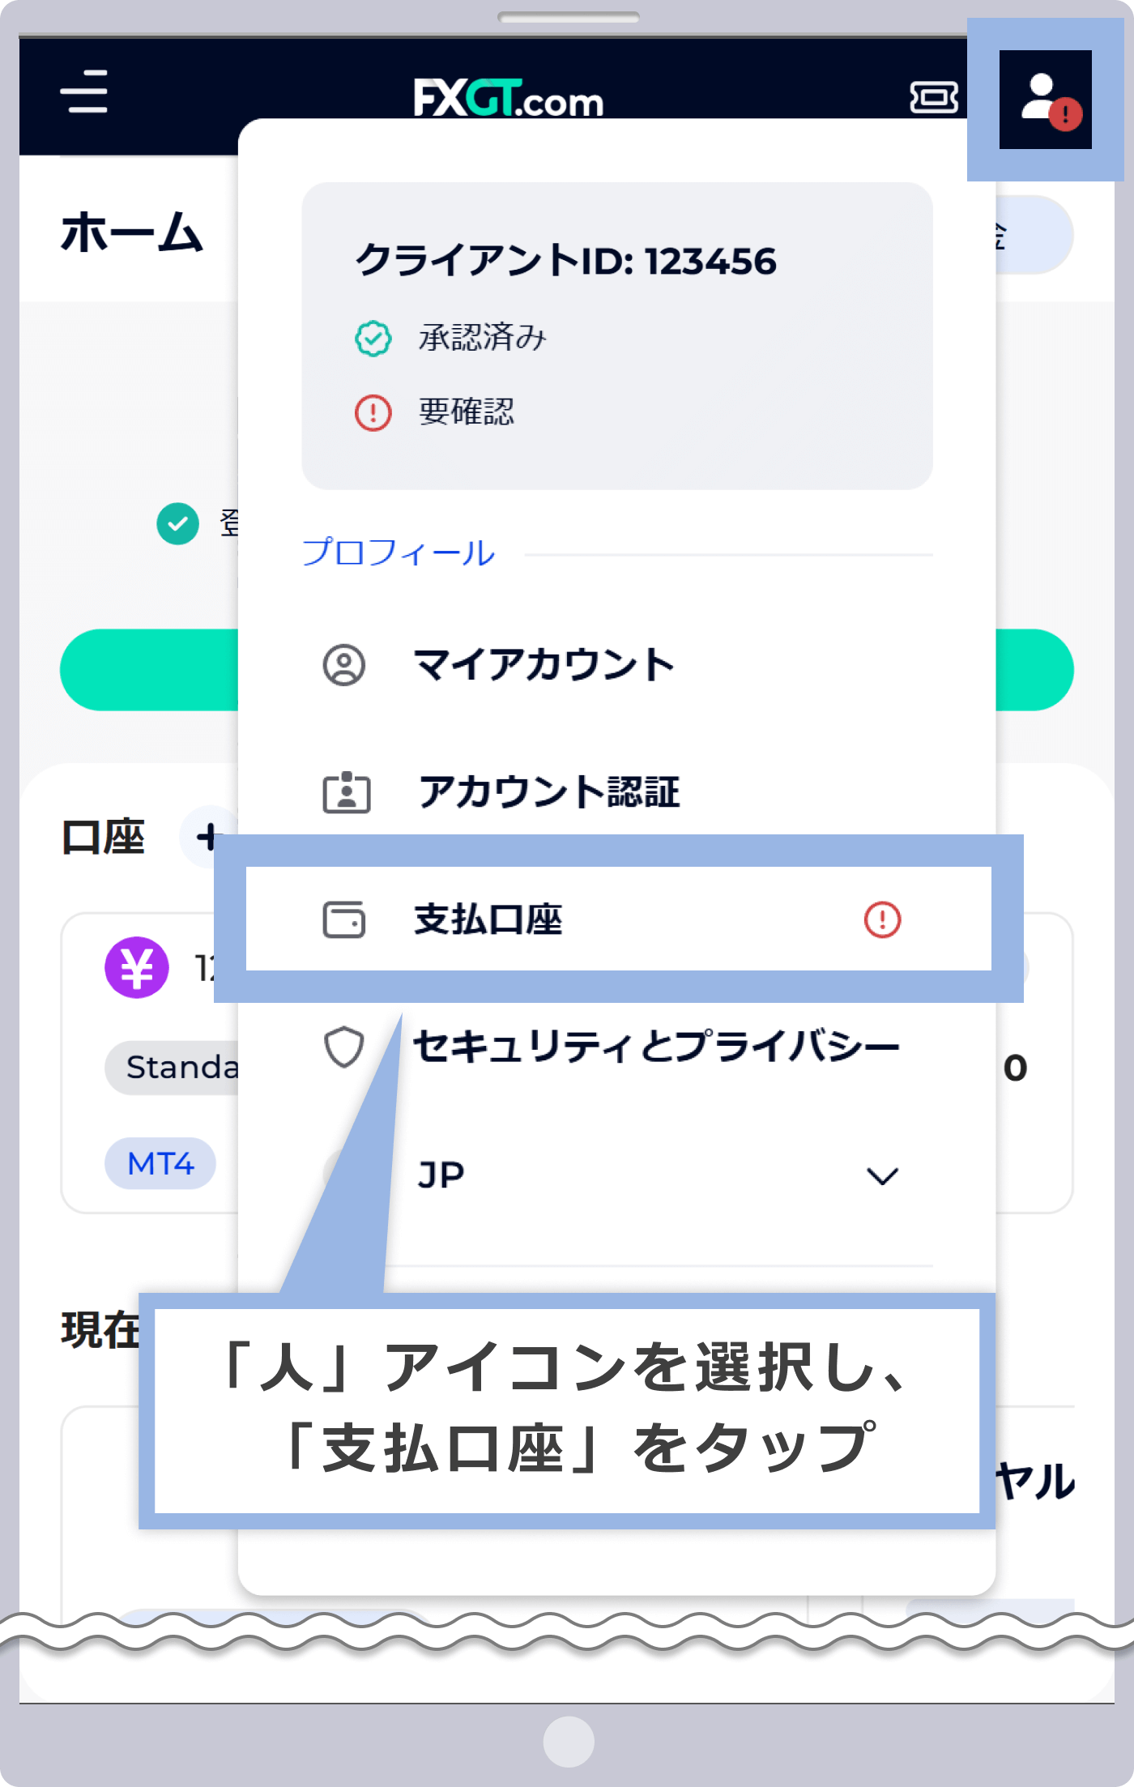Click the green registration status checkmark
The image size is (1134, 1787).
pos(177,525)
